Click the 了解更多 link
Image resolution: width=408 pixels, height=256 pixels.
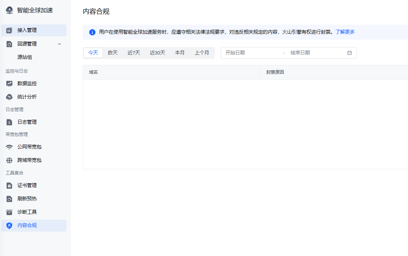pos(345,32)
